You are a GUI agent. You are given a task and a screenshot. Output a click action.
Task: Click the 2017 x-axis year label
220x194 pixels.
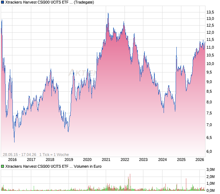point(31,160)
